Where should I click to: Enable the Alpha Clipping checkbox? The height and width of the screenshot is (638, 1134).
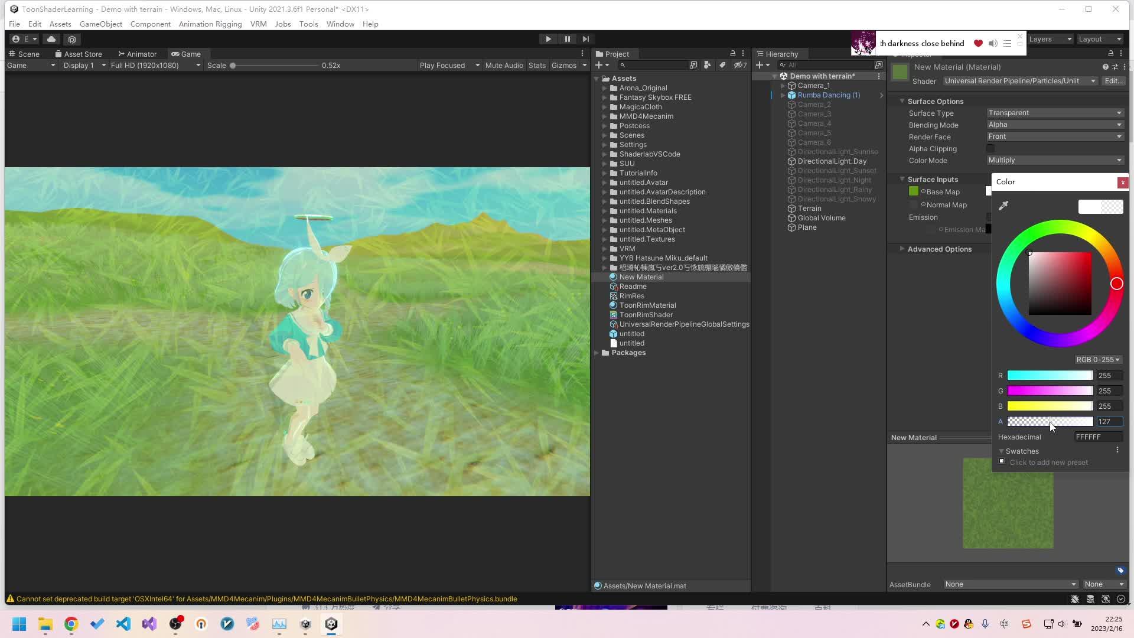[989, 148]
